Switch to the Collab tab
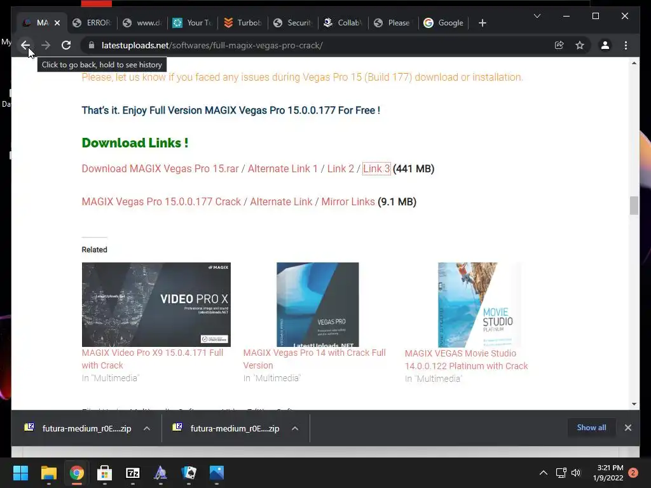 coord(343,23)
